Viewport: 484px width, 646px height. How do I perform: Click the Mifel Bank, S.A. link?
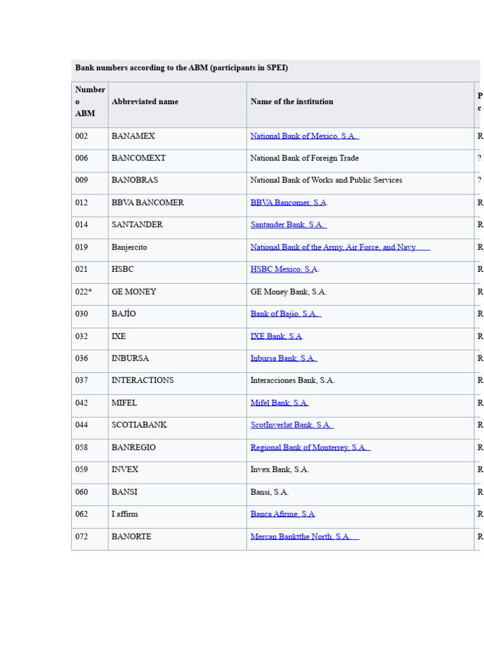[279, 403]
